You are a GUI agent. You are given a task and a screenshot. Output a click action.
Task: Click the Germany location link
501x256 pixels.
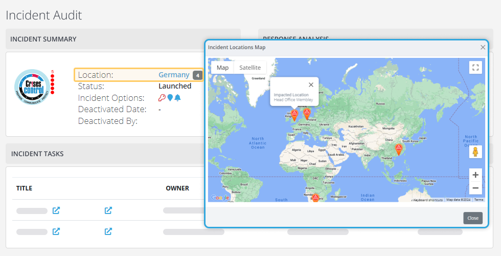pyautogui.click(x=174, y=75)
